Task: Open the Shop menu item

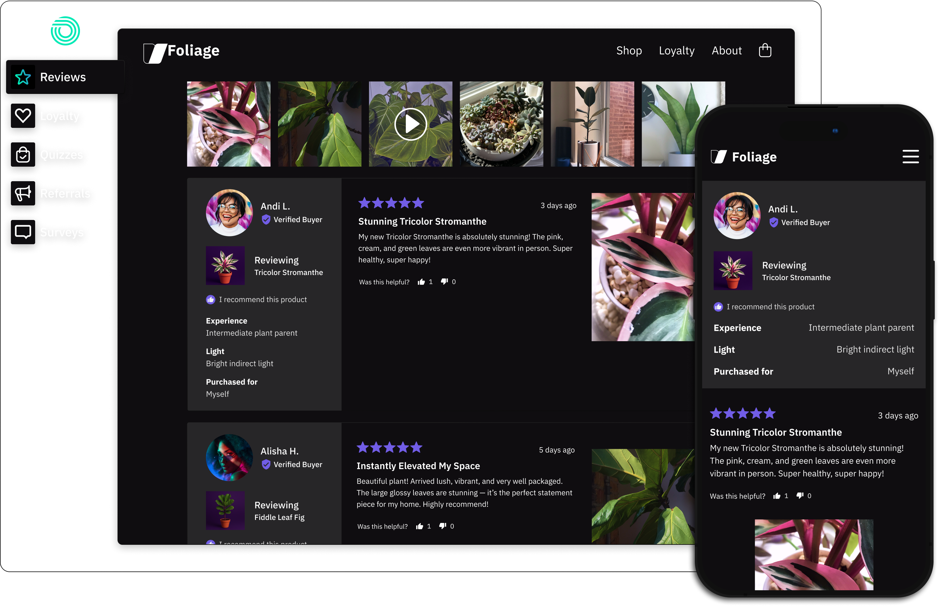Action: (629, 51)
